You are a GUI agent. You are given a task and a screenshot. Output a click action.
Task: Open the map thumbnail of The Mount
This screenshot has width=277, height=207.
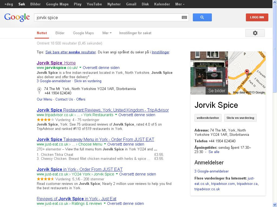247,73
